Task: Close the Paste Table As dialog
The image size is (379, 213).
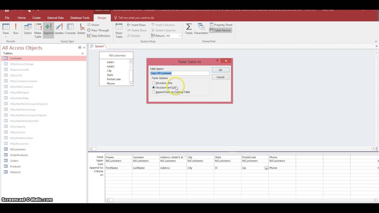Action: 226,61
